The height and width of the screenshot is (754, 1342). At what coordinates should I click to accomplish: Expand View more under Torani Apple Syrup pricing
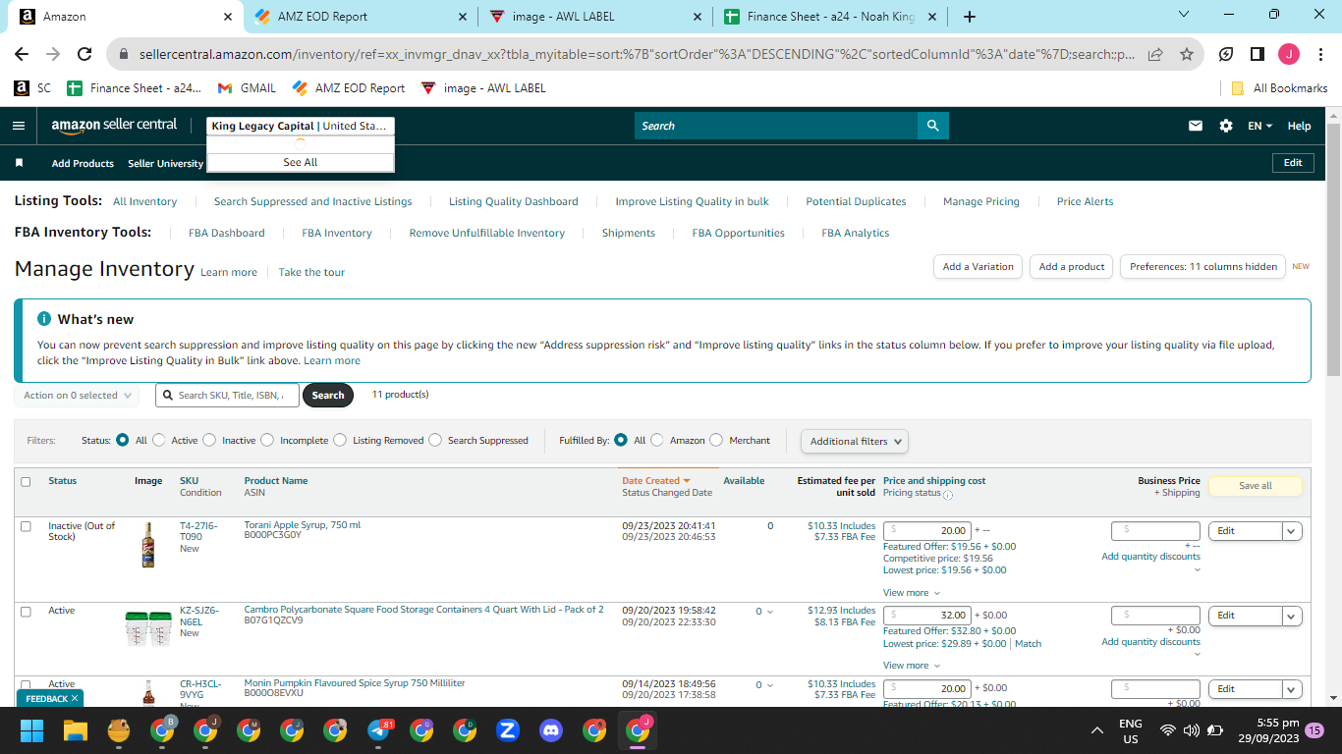click(912, 593)
